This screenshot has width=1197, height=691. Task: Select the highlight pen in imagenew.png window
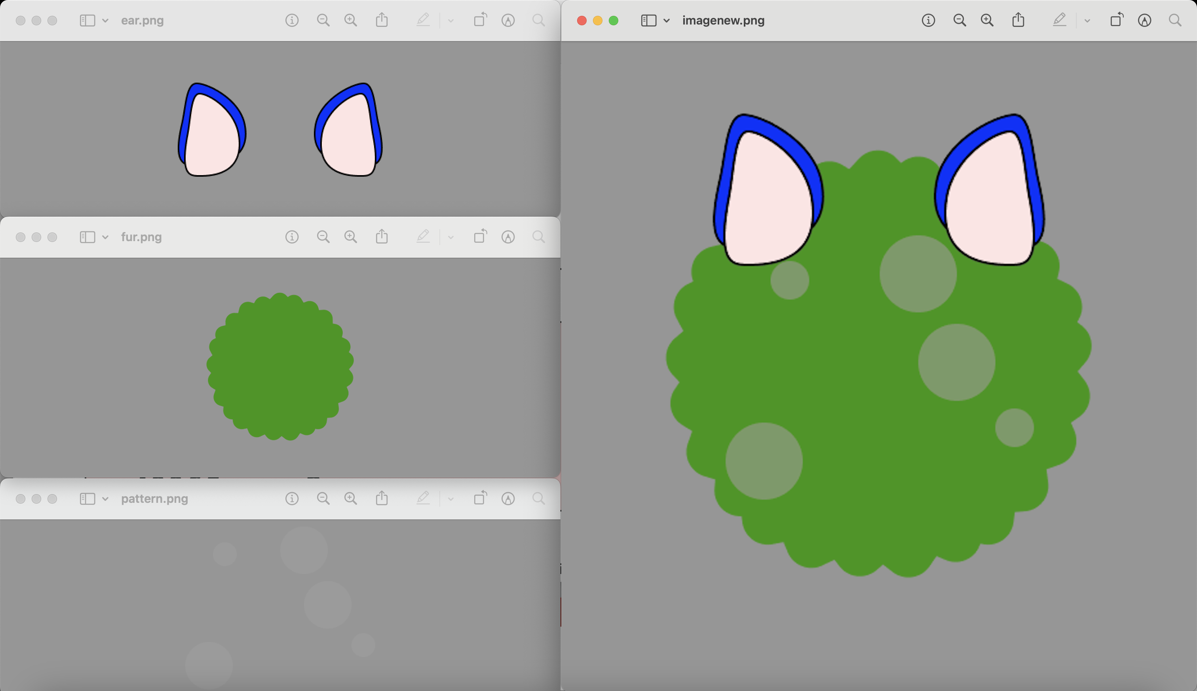tap(1059, 20)
